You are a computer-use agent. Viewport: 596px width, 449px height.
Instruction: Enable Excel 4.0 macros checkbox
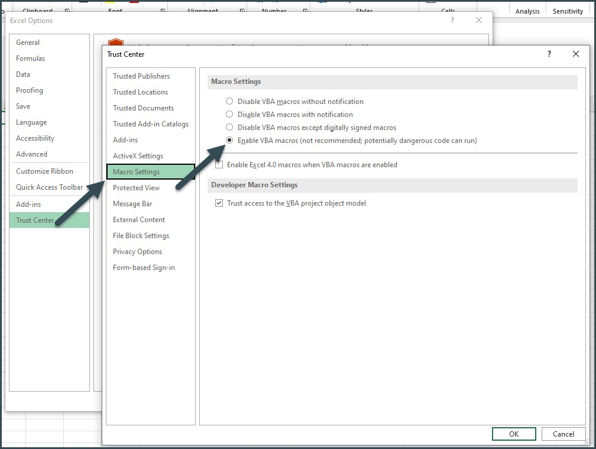click(219, 165)
